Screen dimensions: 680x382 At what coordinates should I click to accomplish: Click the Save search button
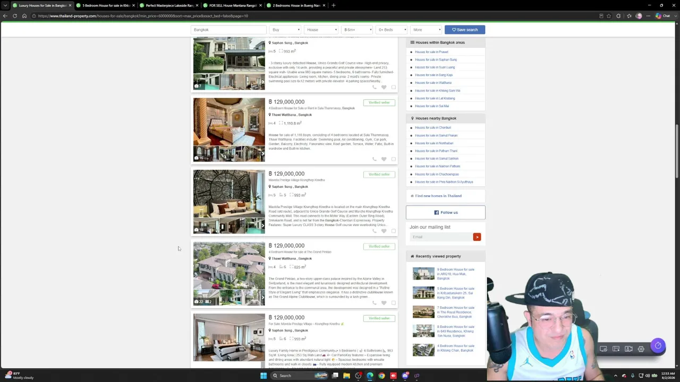point(465,30)
